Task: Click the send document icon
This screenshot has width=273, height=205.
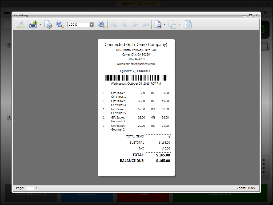Action: pyautogui.click(x=172, y=25)
